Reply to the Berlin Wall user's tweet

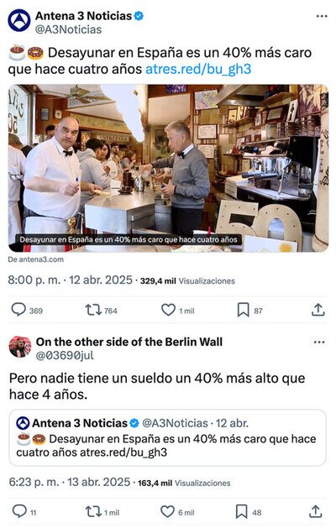19,511
